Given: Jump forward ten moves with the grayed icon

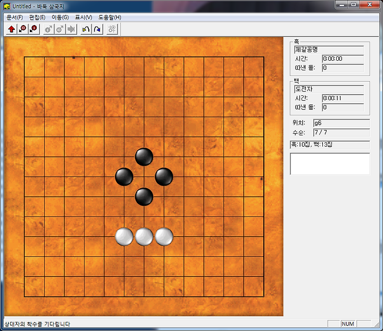Looking at the screenshot, I should (x=60, y=29).
